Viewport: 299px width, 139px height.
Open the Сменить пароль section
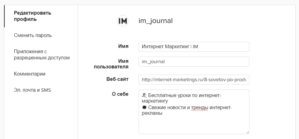(x=33, y=35)
